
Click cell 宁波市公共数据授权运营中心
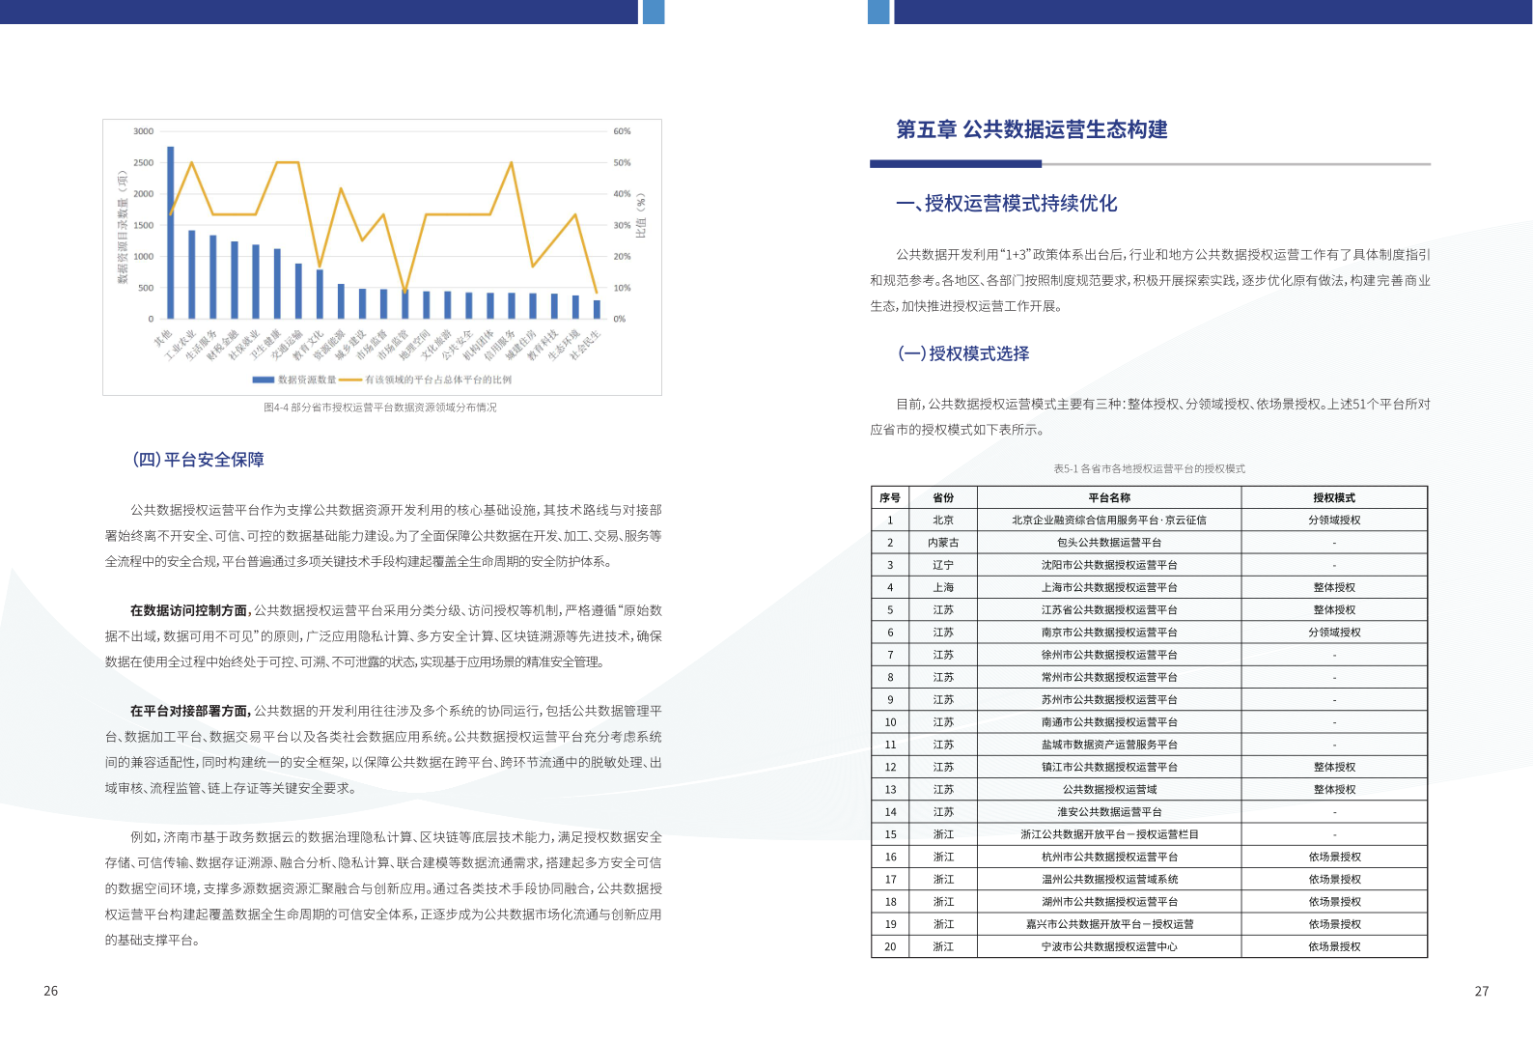coord(1109,946)
